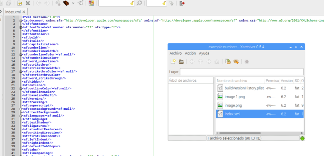
Task: Sort by the Permiso column header
Action: tap(272, 81)
